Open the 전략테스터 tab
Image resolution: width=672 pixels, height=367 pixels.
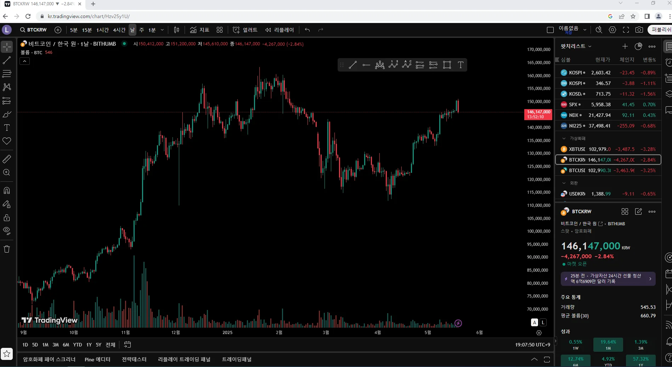click(x=134, y=359)
